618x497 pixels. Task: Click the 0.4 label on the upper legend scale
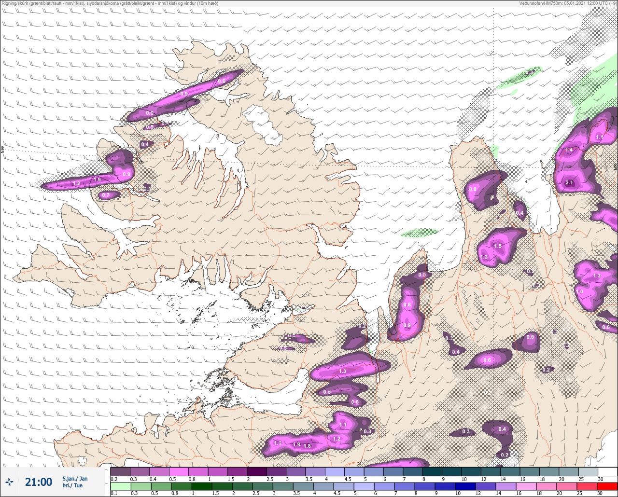pyautogui.click(x=153, y=479)
